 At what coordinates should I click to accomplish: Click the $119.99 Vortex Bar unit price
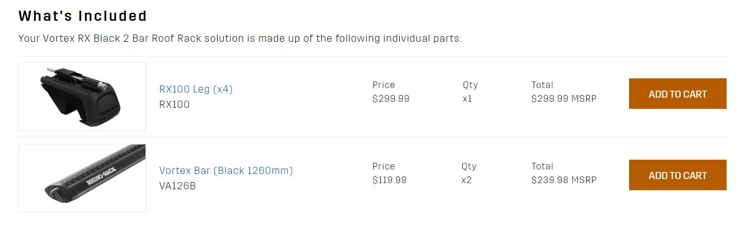(390, 180)
